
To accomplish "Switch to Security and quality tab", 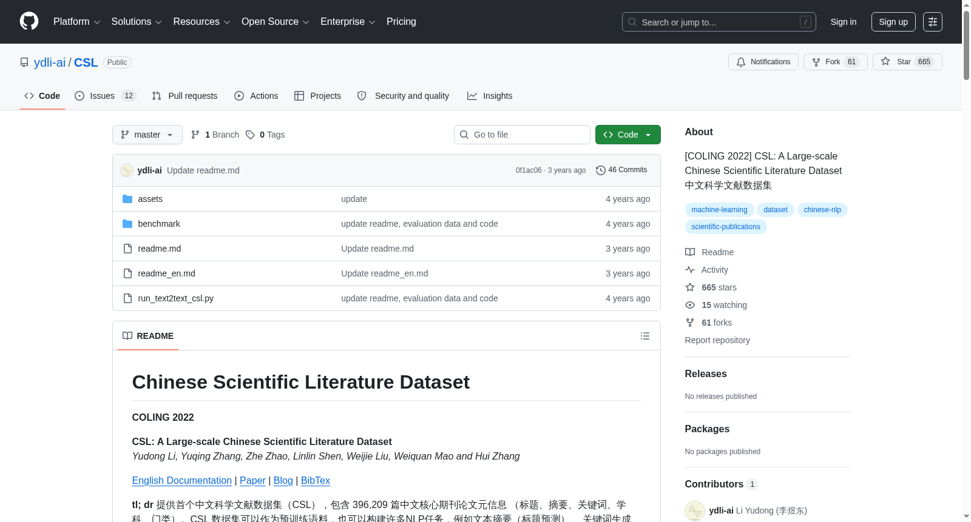I will pyautogui.click(x=404, y=96).
